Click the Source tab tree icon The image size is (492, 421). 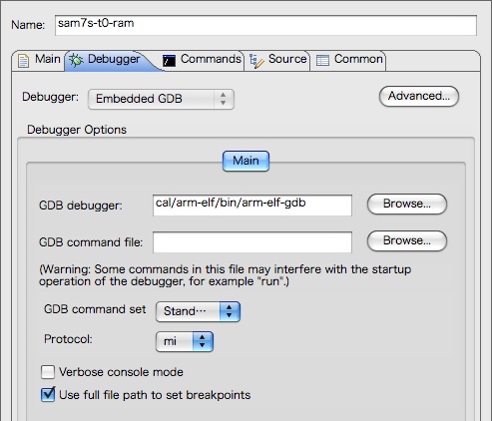(x=256, y=61)
